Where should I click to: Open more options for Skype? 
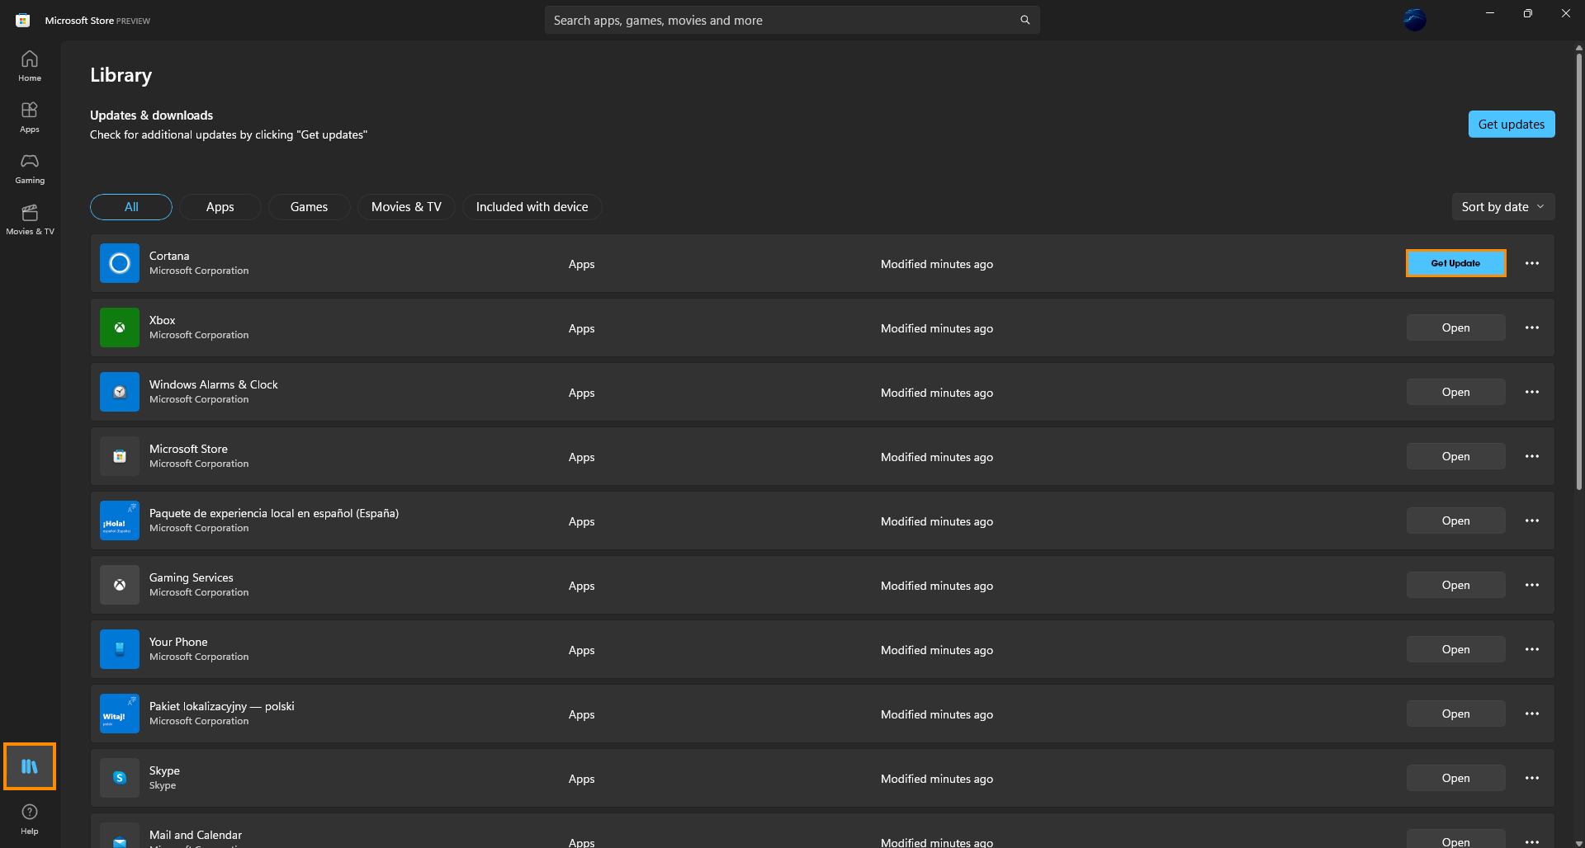(x=1532, y=778)
